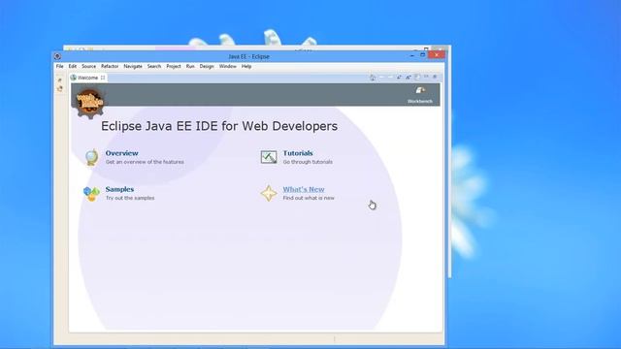Click the Eclipse icon in the title bar
Viewport: 621px width, 349px height.
(x=58, y=56)
